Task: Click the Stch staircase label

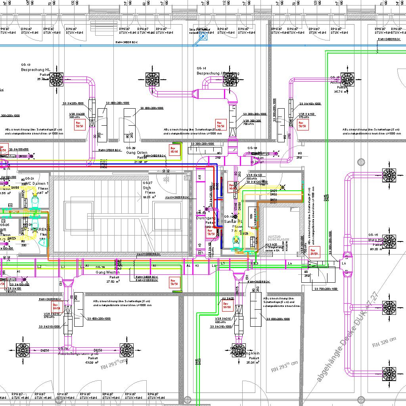Action: coord(147,188)
